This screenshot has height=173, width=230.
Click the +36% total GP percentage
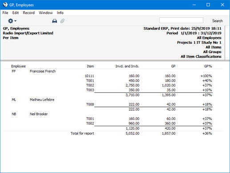pos(207,133)
